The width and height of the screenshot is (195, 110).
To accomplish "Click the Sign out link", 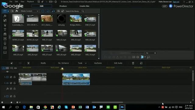I will tap(176, 2).
